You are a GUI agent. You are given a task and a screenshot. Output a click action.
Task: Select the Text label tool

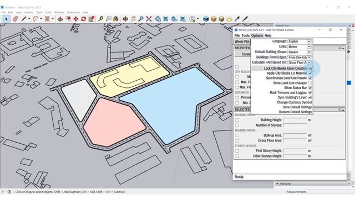(109, 19)
